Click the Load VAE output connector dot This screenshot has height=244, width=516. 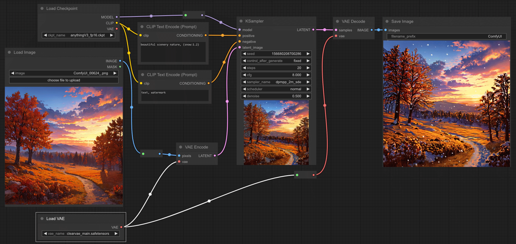pyautogui.click(x=121, y=227)
